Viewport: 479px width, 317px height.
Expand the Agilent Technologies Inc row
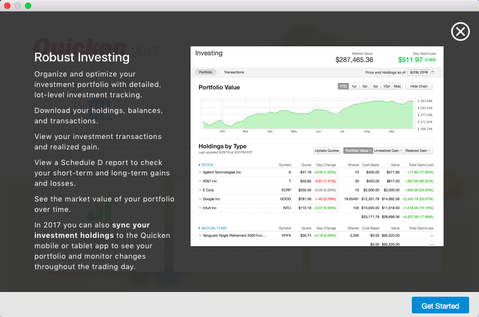click(x=200, y=172)
